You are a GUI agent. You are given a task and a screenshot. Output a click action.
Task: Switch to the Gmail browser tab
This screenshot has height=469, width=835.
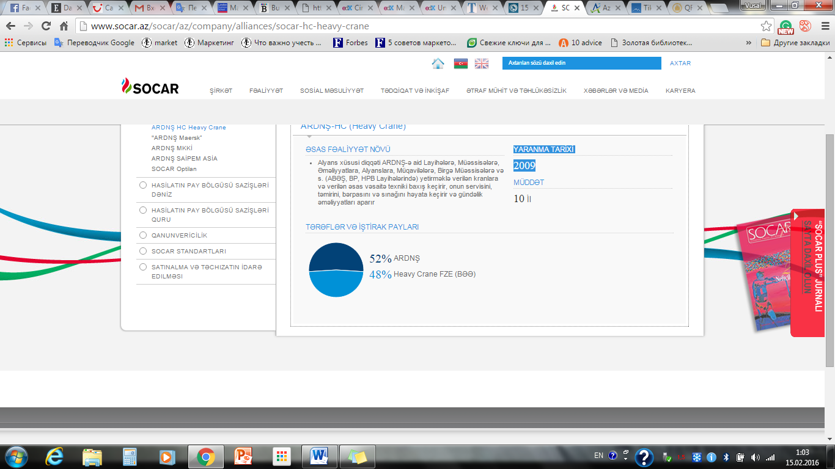149,8
